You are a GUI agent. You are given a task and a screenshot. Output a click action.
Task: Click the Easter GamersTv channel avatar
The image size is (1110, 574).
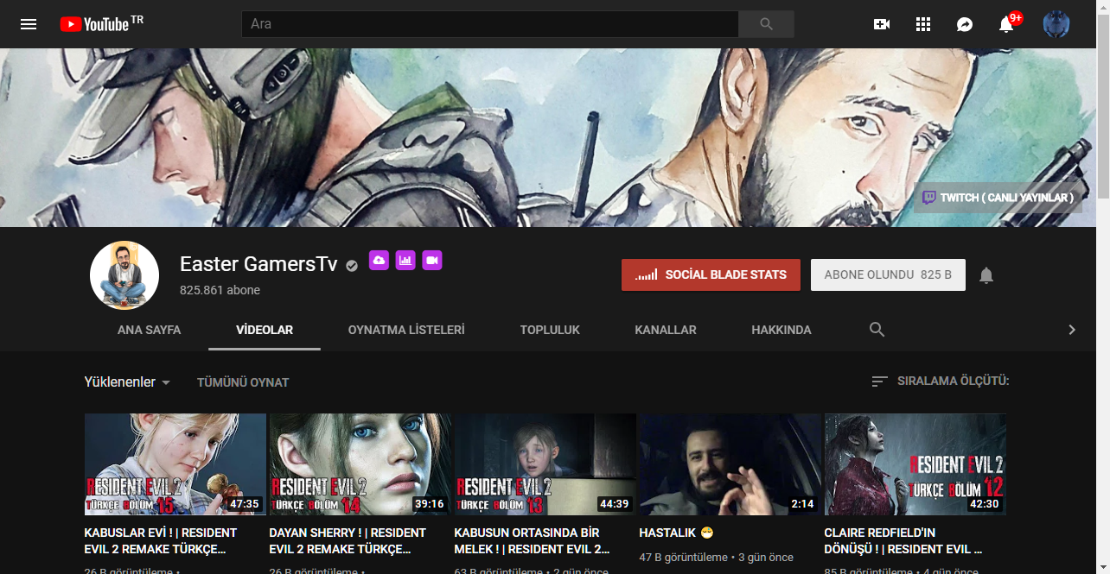point(124,275)
